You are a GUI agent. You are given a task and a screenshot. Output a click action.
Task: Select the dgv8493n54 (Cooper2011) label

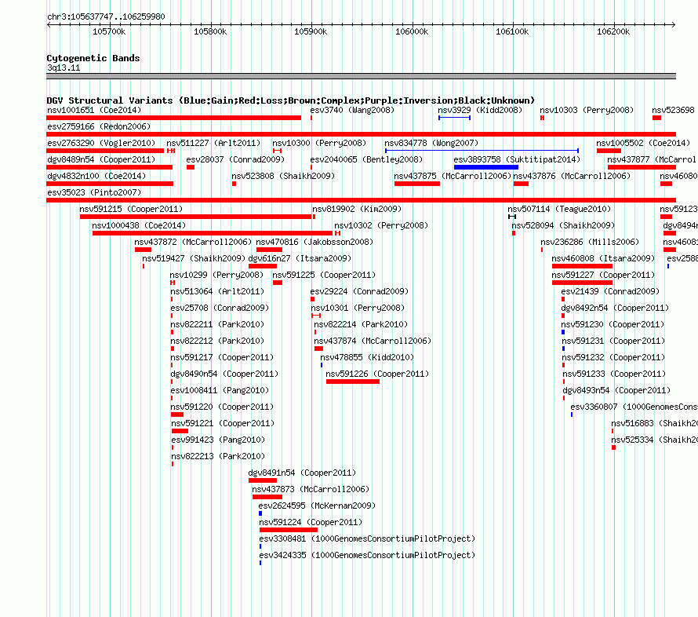(616, 390)
